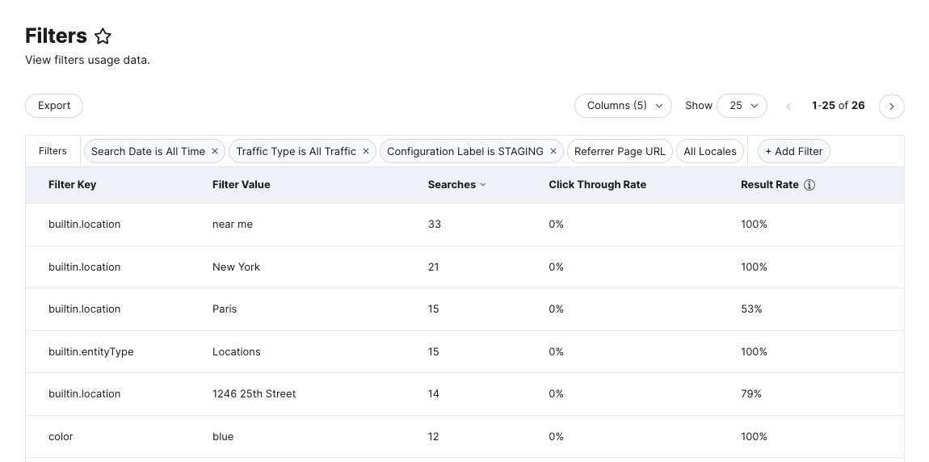This screenshot has width=929, height=462.
Task: Go to next page of results
Action: (x=892, y=107)
